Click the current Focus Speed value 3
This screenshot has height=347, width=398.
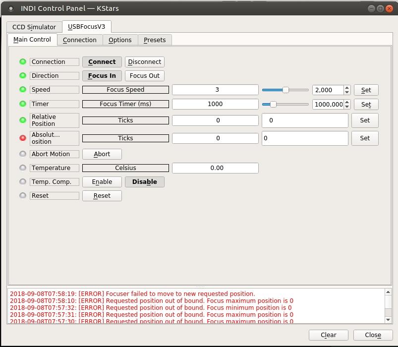tap(215, 90)
